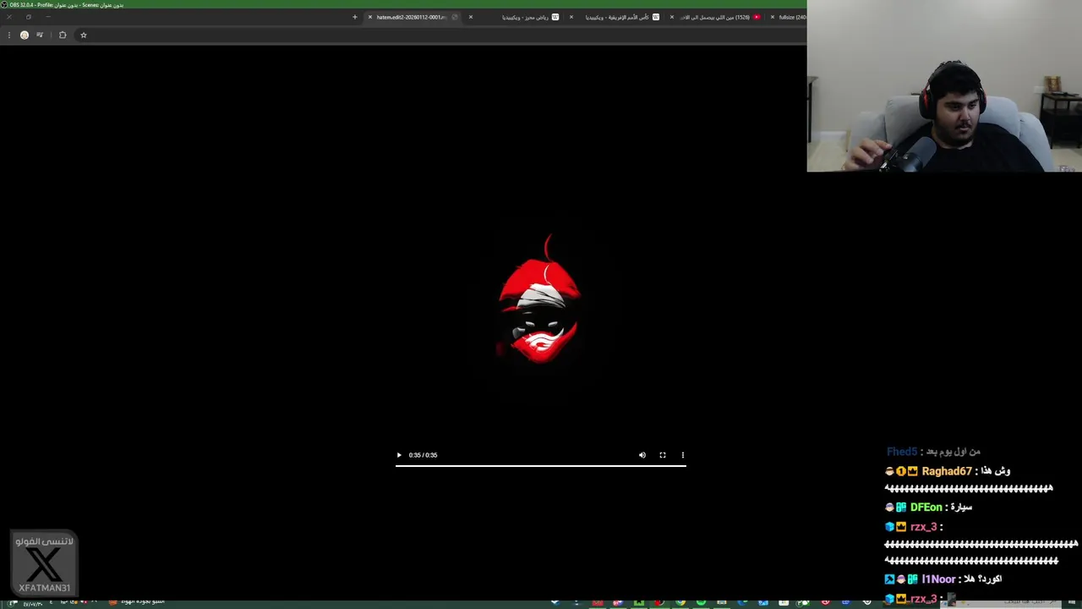Close the fullsize tab
Screen dimensions: 1082x609
point(772,17)
